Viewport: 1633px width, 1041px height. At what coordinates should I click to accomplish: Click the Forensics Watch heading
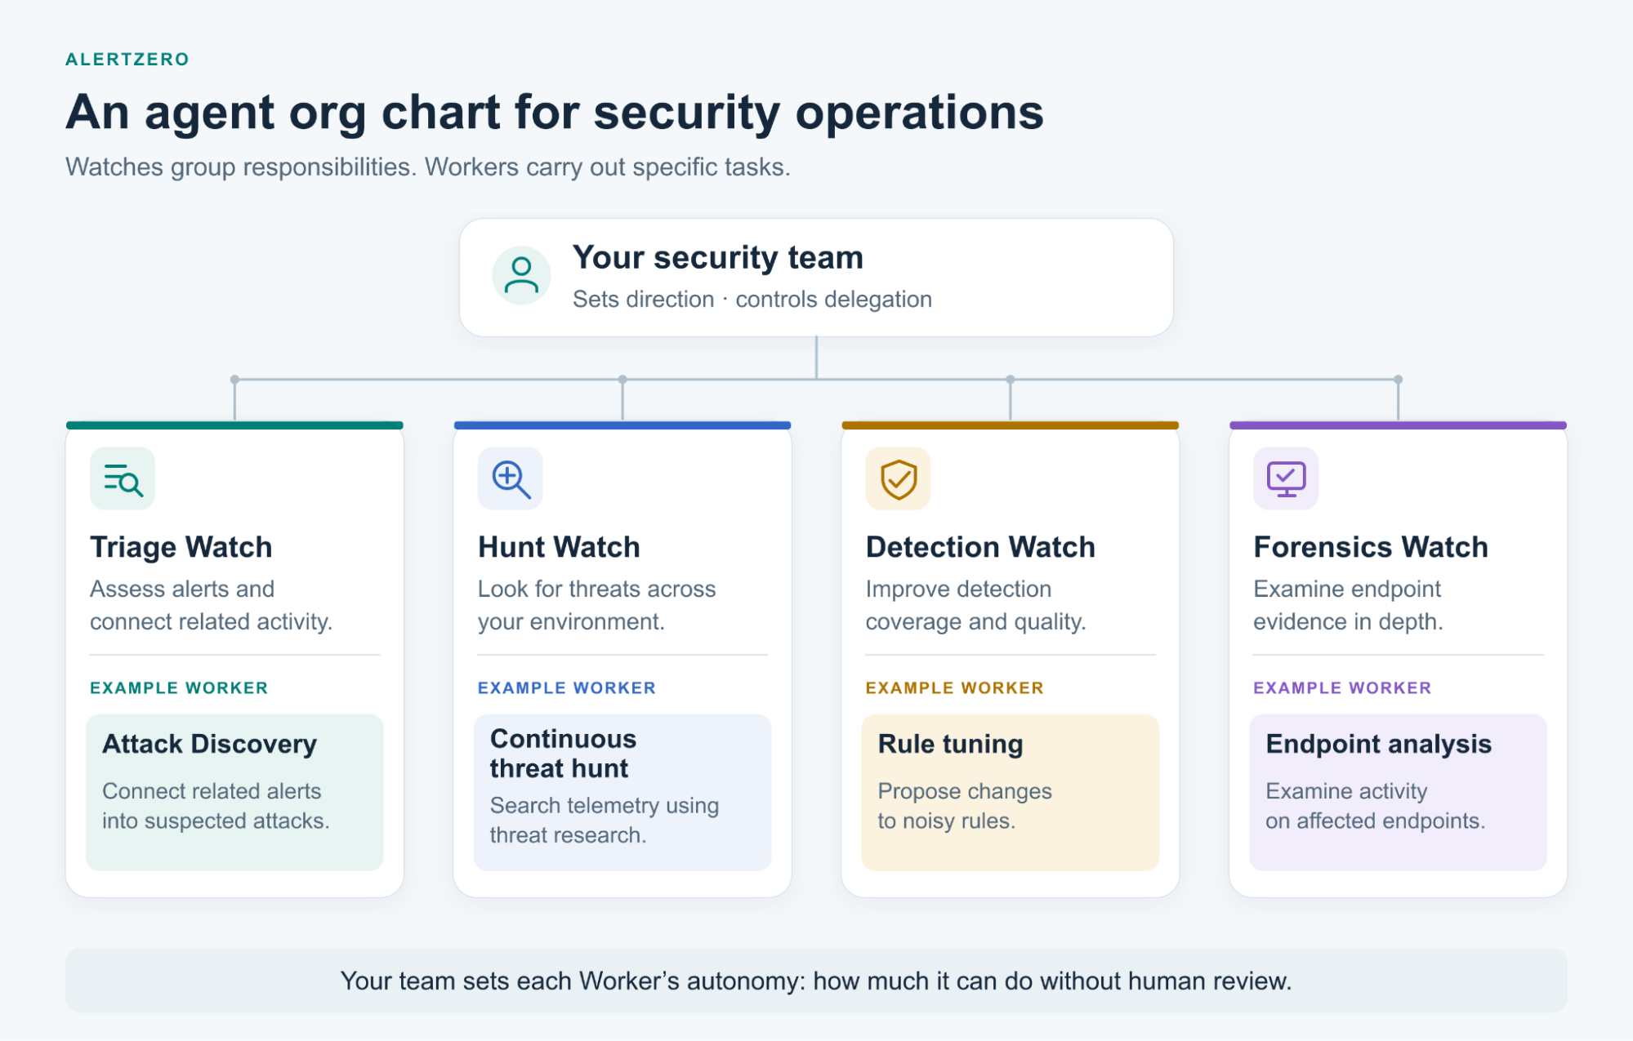(x=1371, y=547)
